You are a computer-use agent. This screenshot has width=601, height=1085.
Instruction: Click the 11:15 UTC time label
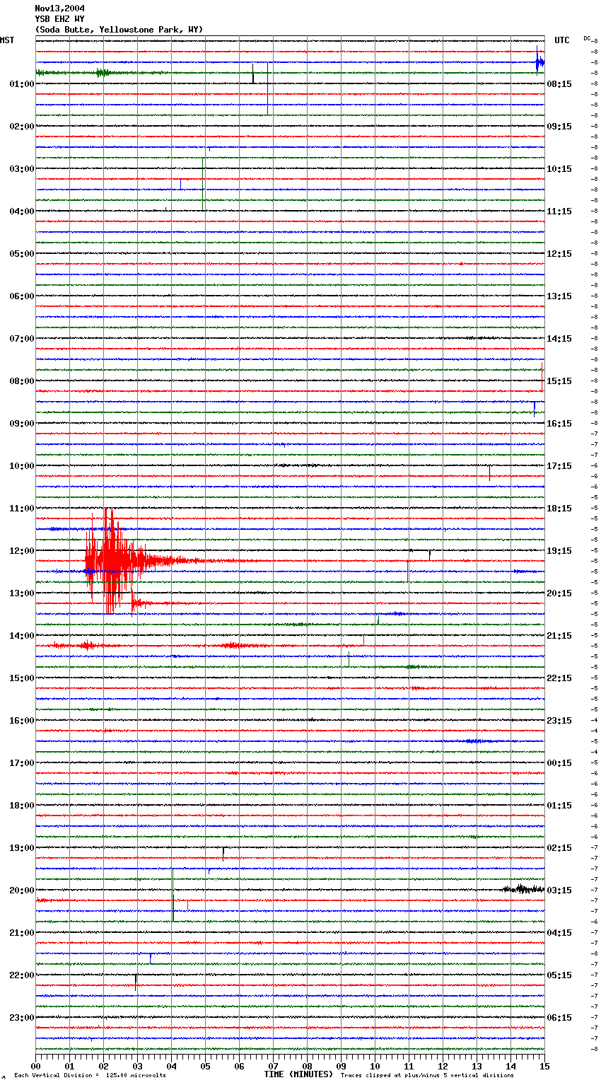tap(559, 211)
